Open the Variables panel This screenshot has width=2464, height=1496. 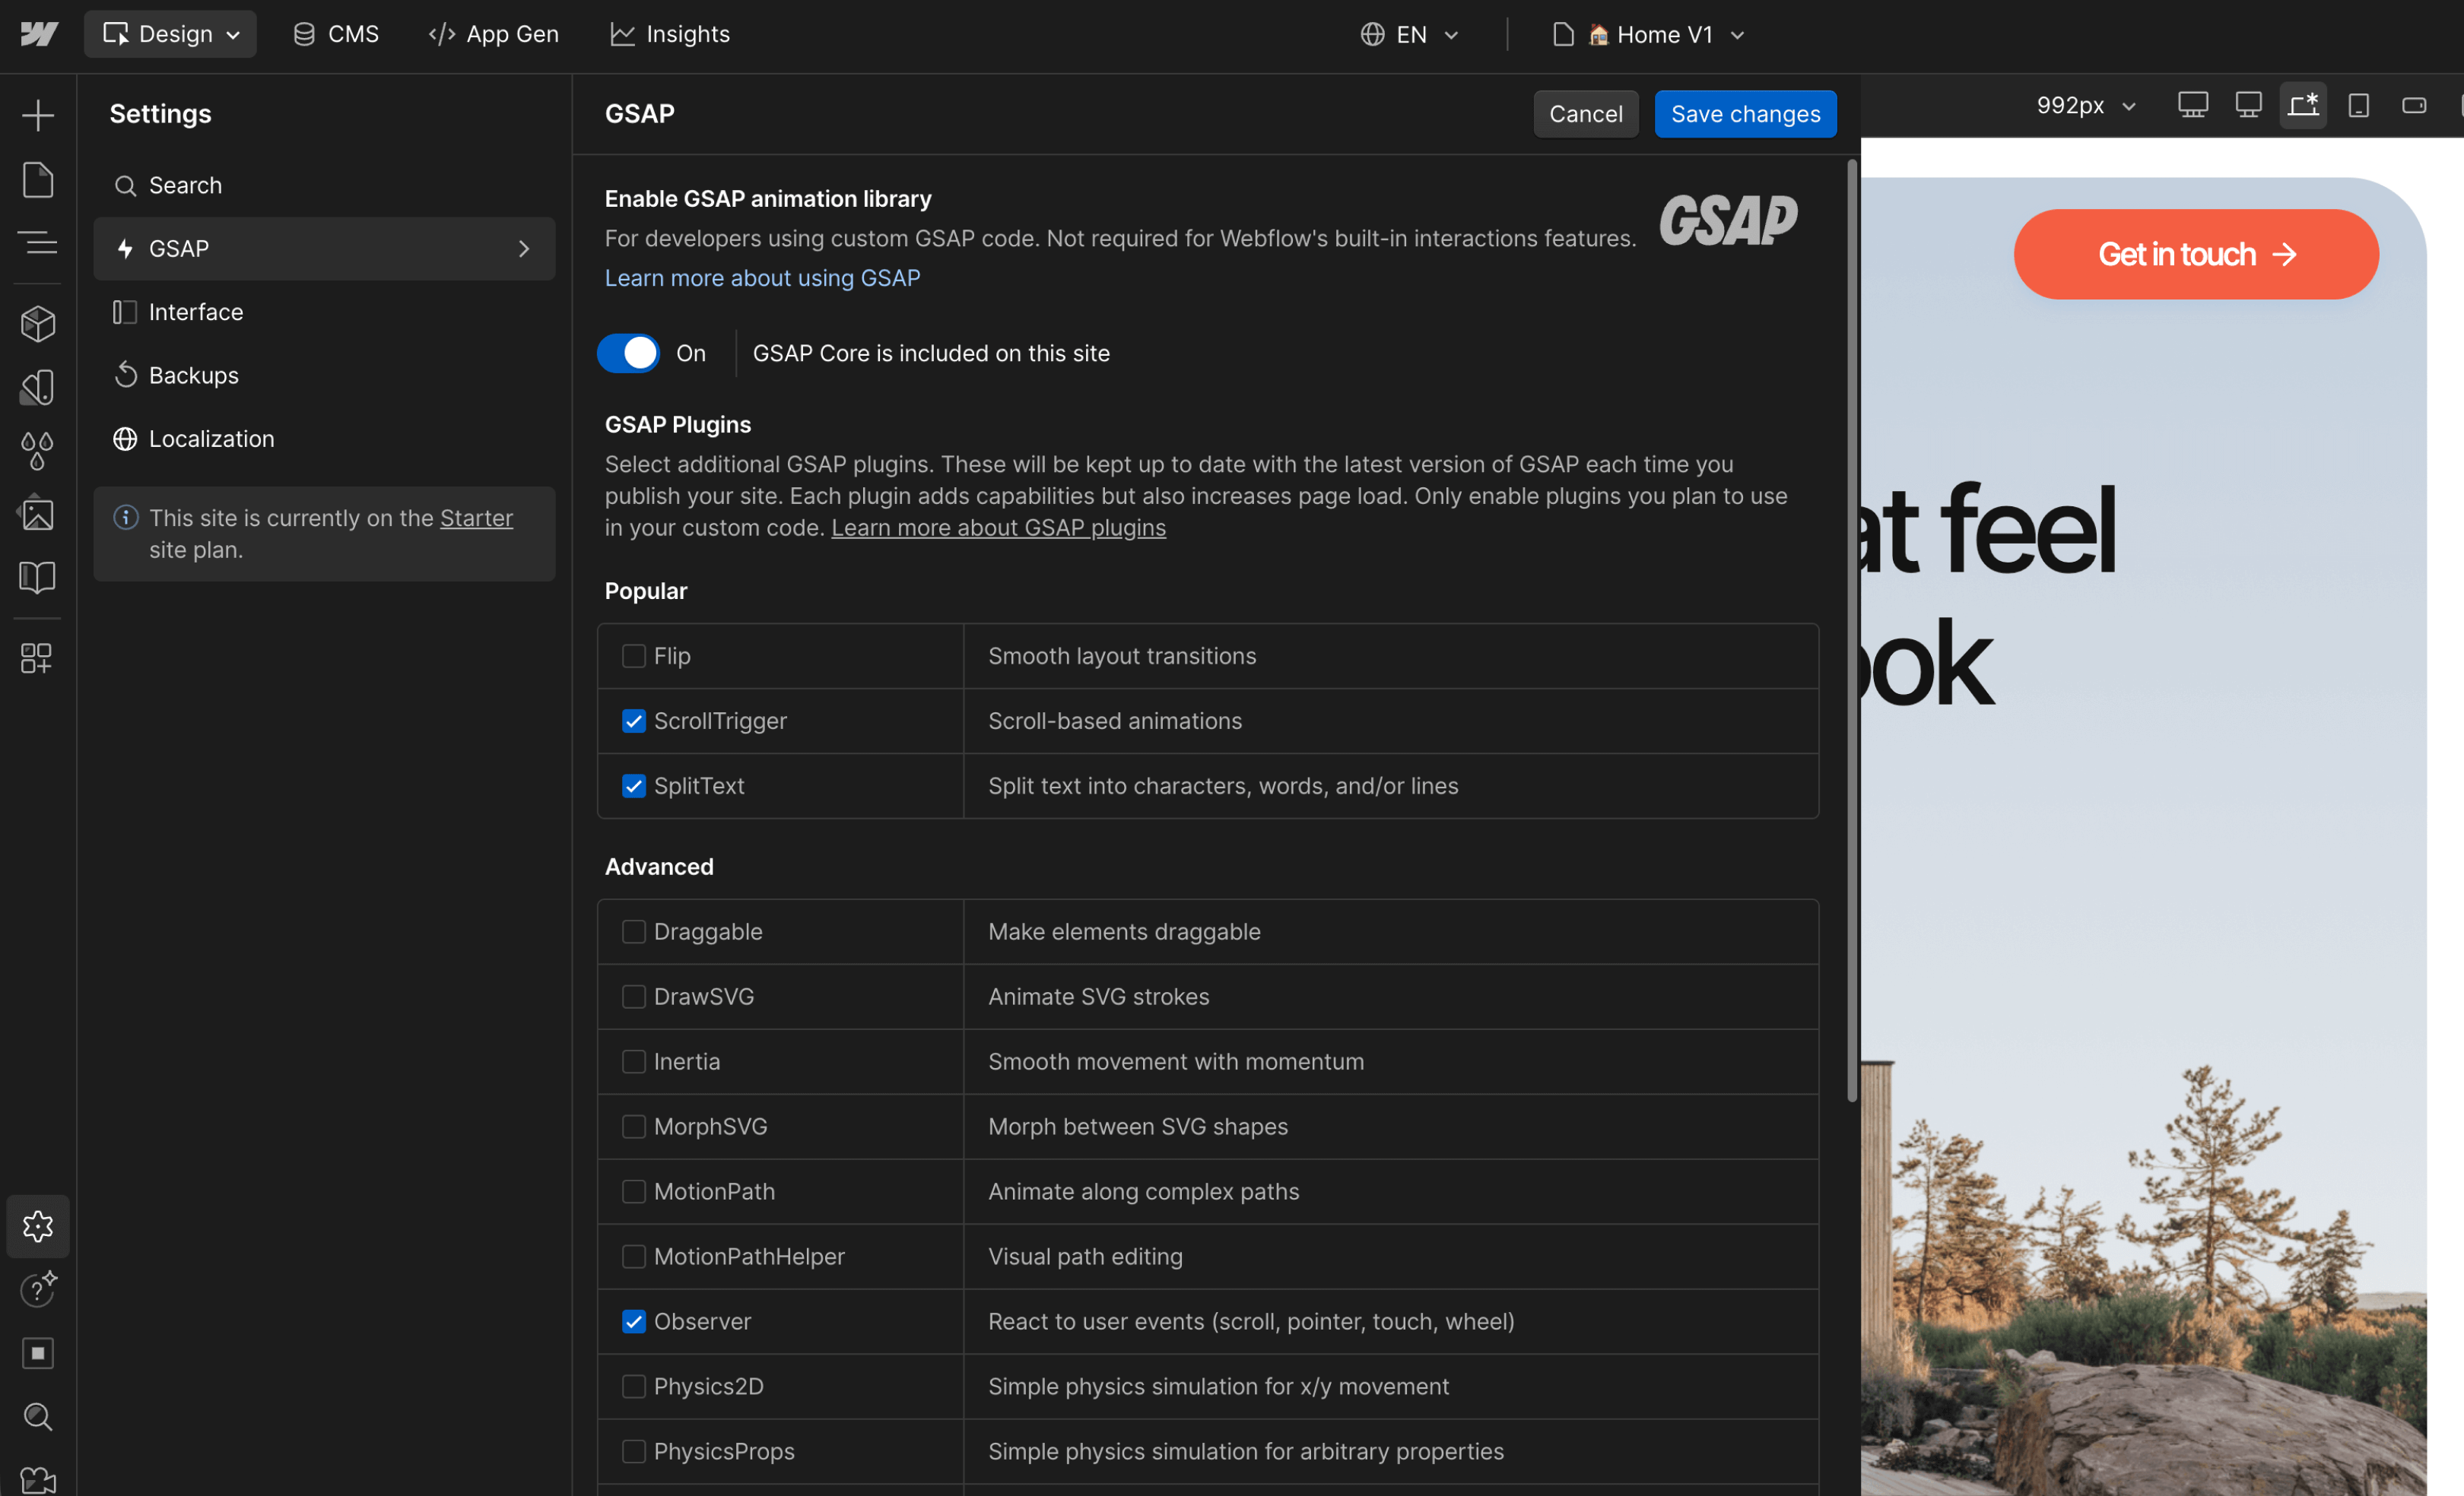[37, 450]
